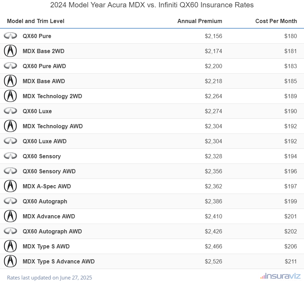Click the Infiniti logo beside QX60 Pure
The width and height of the screenshot is (304, 283).
[x=10, y=36]
